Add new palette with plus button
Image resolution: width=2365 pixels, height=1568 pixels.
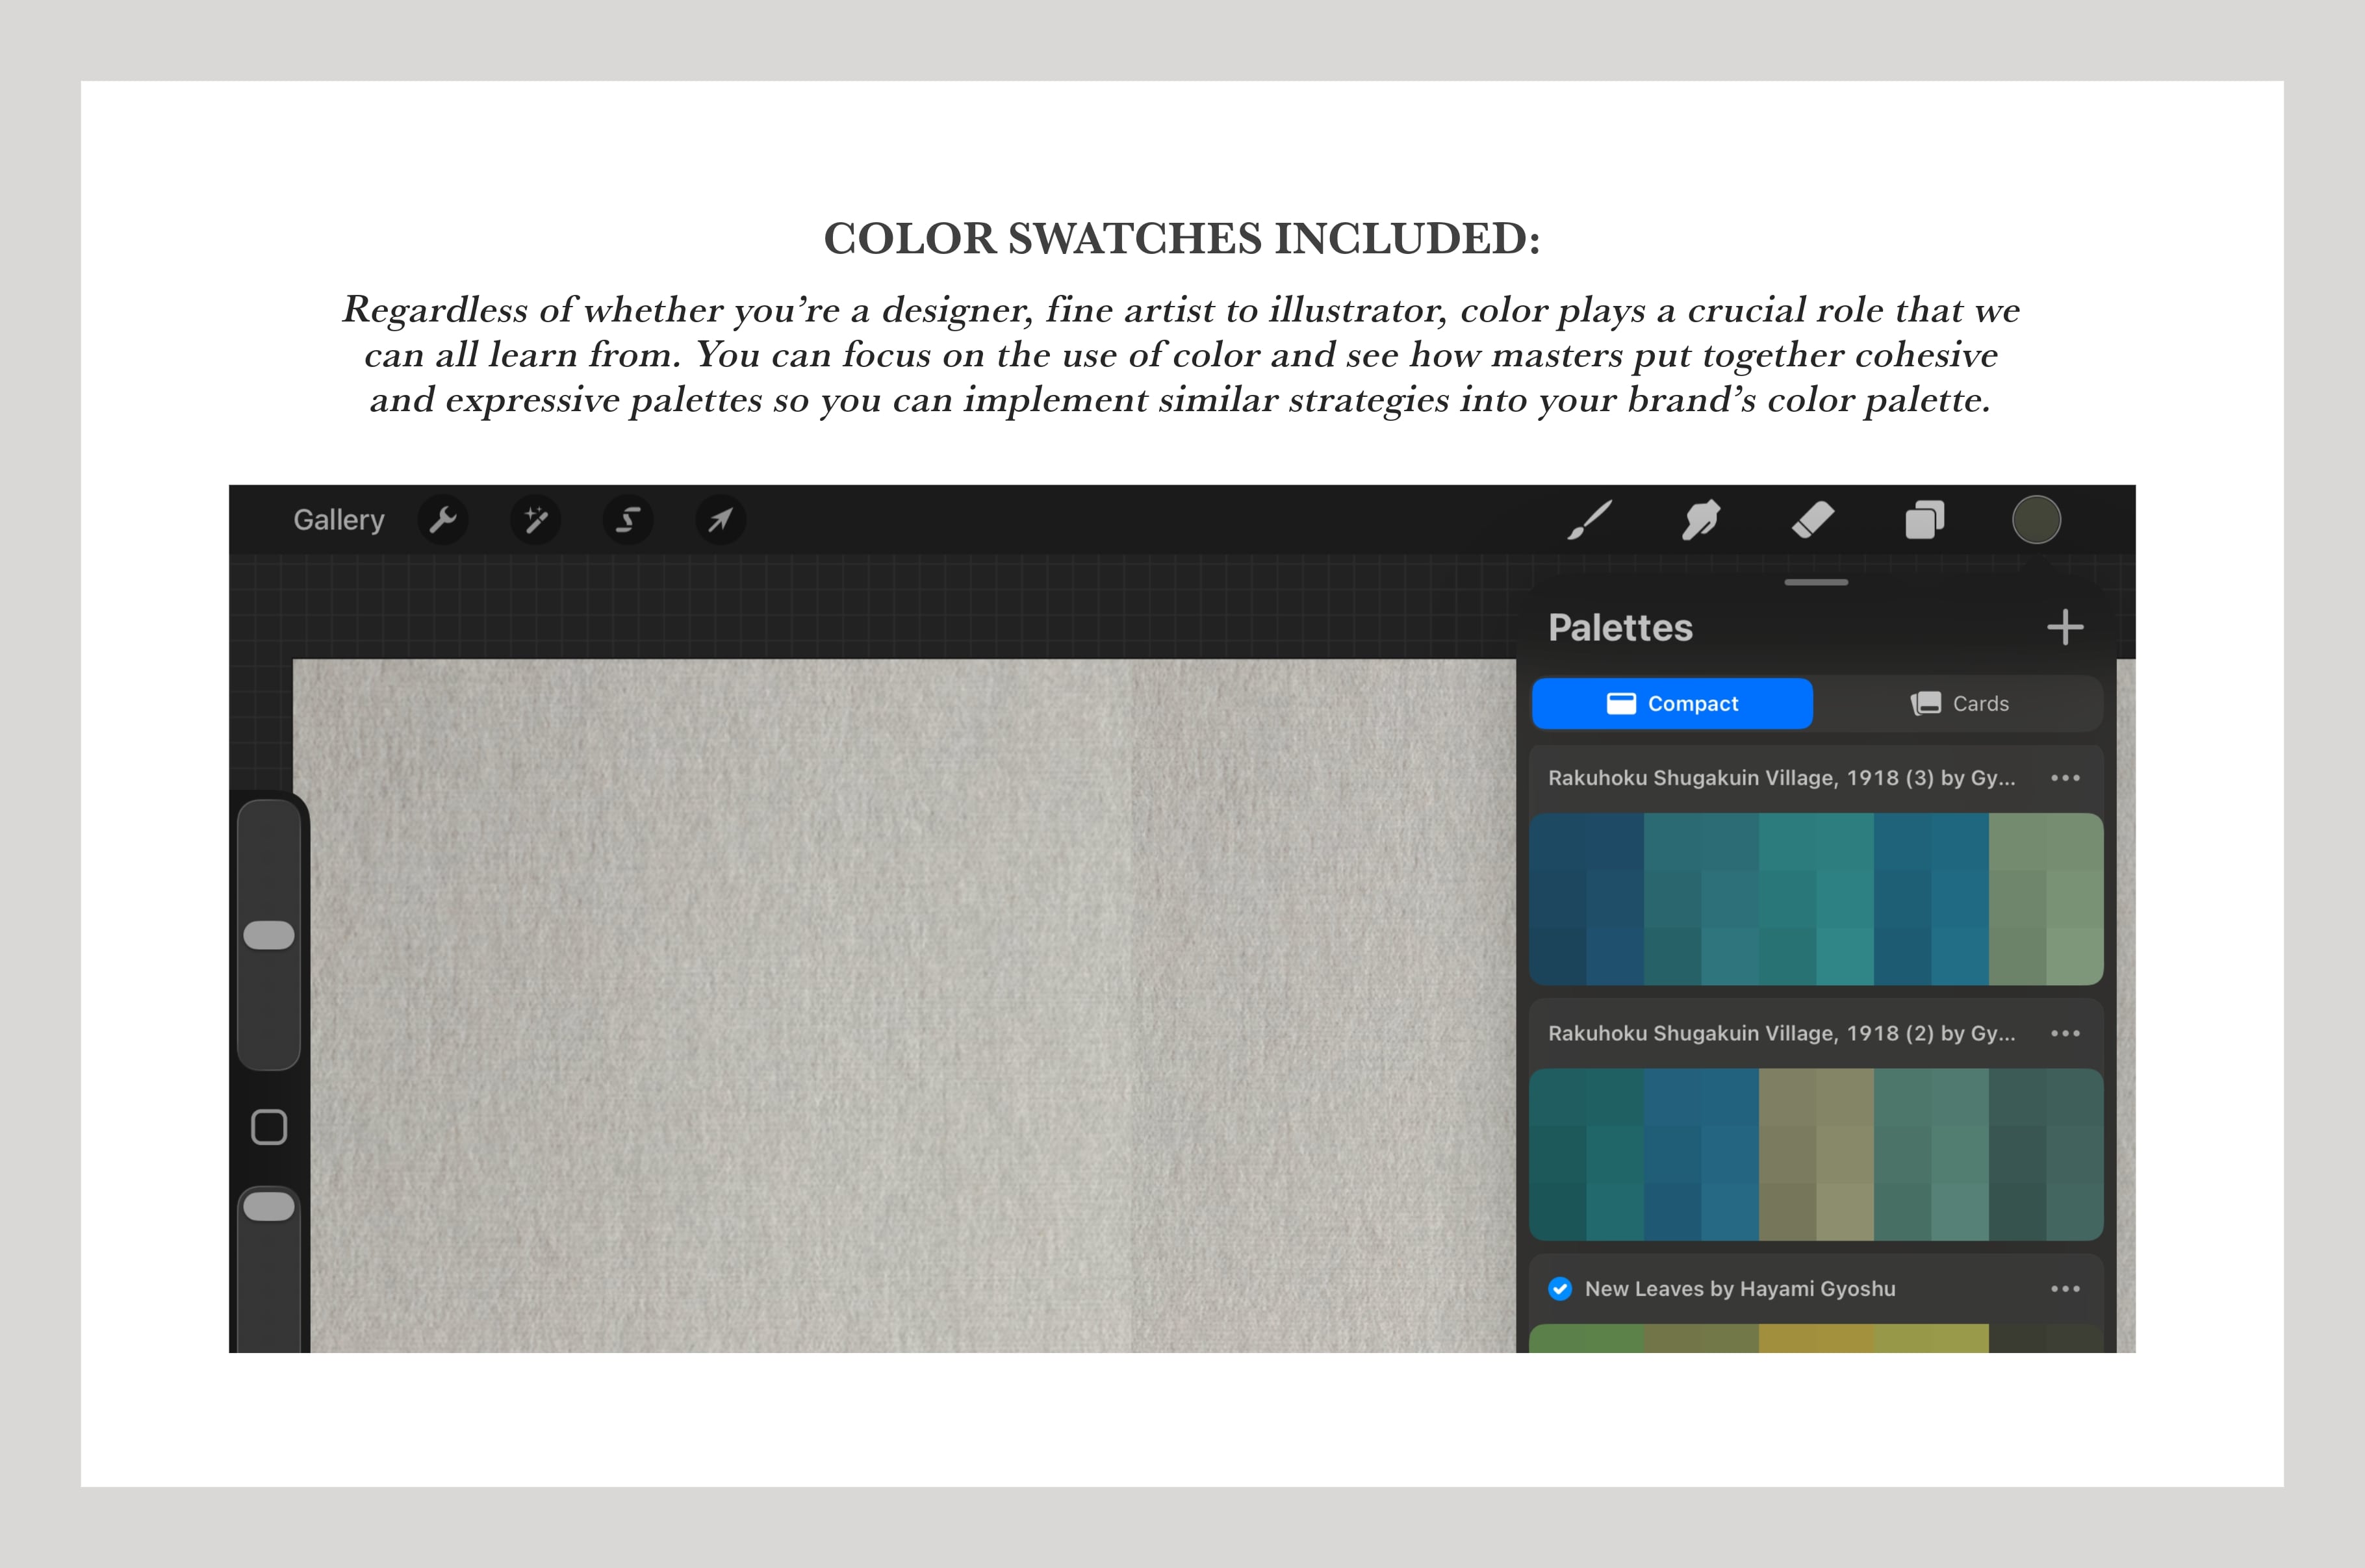point(2065,628)
